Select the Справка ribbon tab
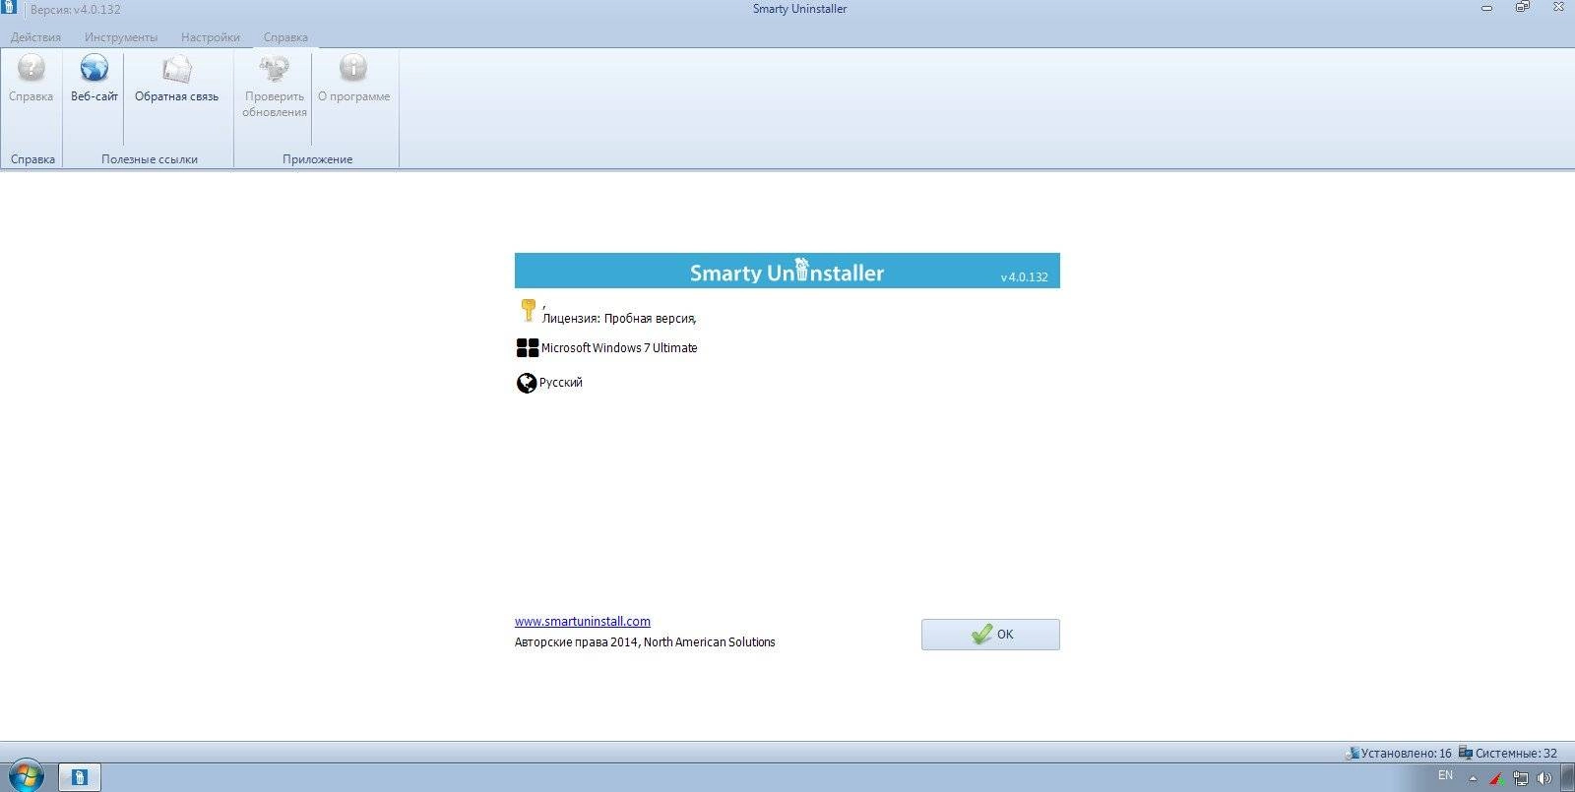 coord(285,37)
